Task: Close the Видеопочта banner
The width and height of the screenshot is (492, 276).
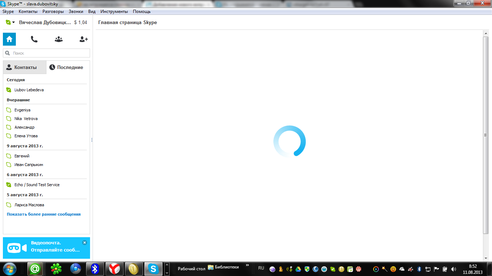Action: tap(85, 243)
